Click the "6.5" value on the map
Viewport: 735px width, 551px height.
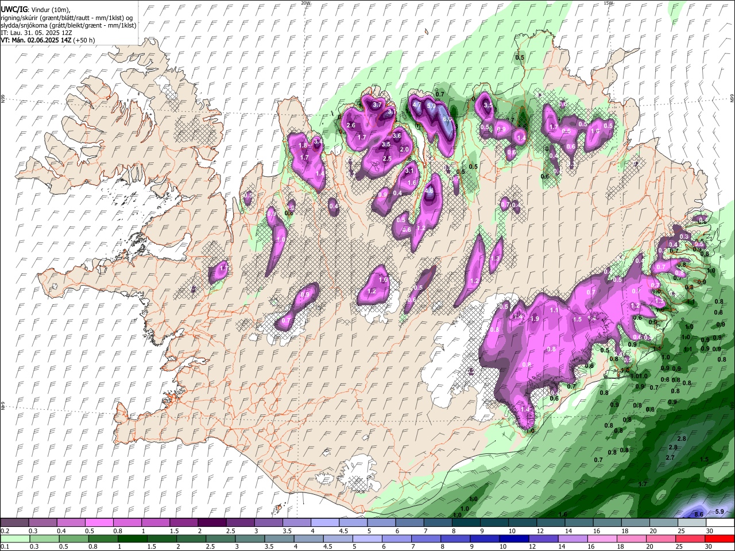point(448,119)
